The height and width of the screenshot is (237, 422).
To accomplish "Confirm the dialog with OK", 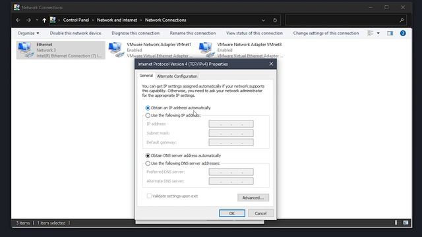I will (232, 213).
